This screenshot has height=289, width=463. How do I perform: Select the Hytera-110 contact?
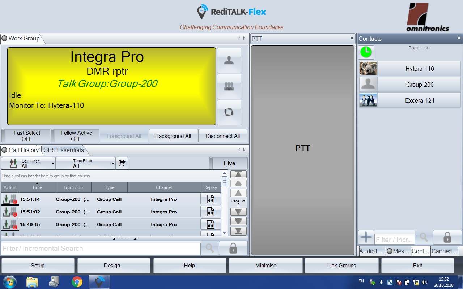tap(410, 69)
